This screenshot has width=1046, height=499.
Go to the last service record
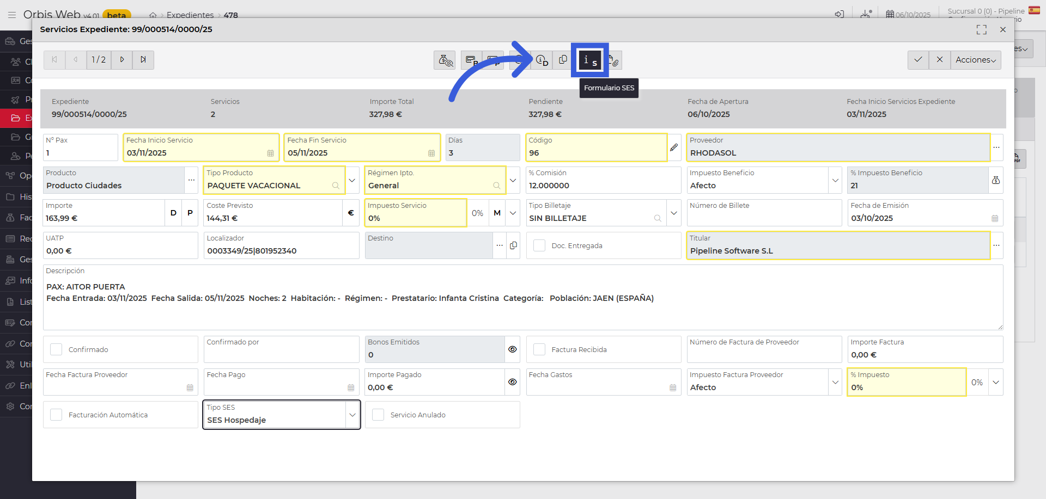[143, 60]
